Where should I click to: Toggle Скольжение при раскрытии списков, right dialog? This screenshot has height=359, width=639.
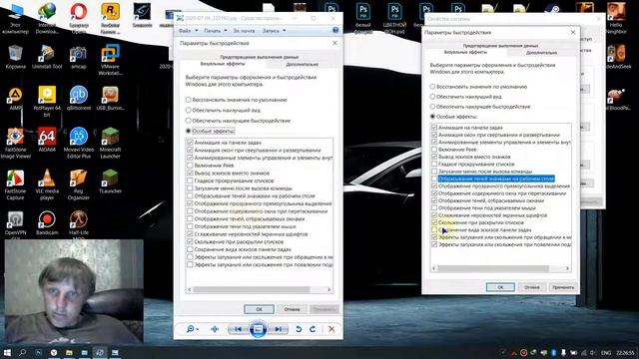434,222
